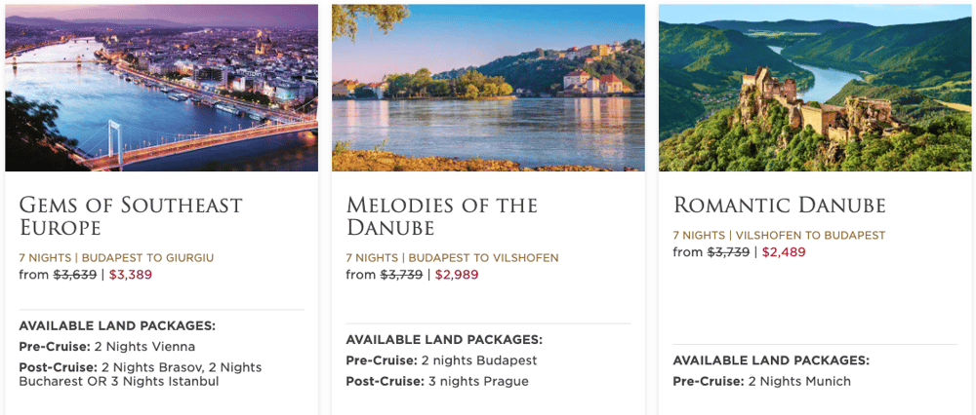Select the 7 Nights Budapest to Vilshofen text
Viewport: 976px width, 415px height.
[x=453, y=258]
